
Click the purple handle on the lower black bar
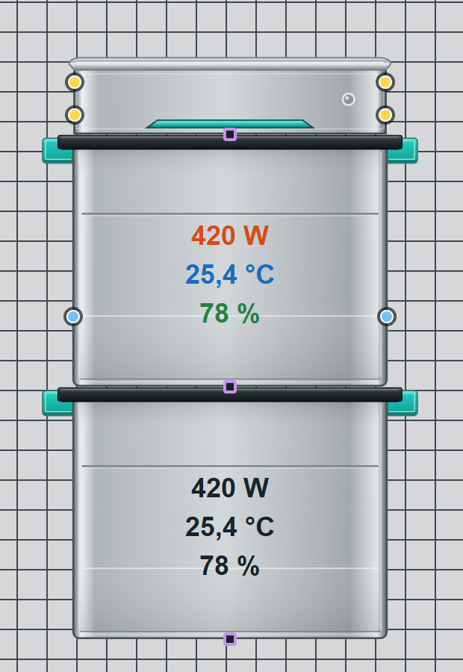[x=230, y=387]
